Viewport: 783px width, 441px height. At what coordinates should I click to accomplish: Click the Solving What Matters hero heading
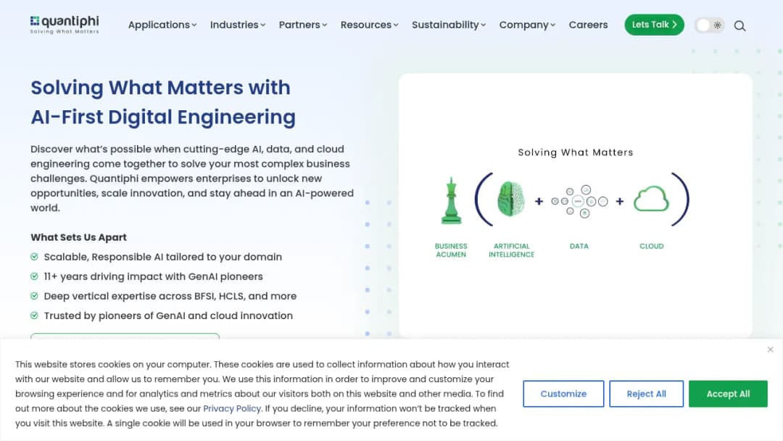[x=163, y=102]
